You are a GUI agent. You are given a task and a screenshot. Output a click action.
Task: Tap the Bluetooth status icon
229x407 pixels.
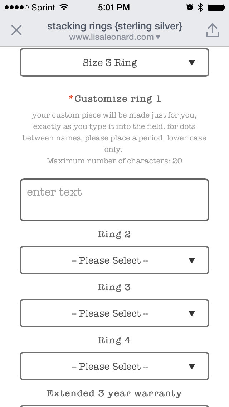click(x=200, y=7)
